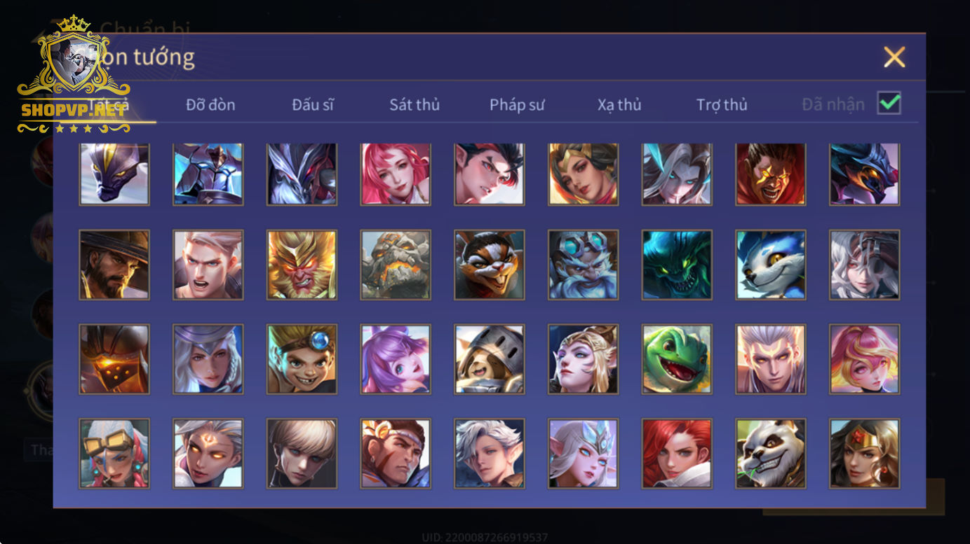Select the rock golem hero portrait

396,265
